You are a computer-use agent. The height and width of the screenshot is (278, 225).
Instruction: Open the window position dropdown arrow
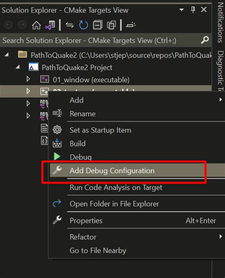pyautogui.click(x=181, y=10)
